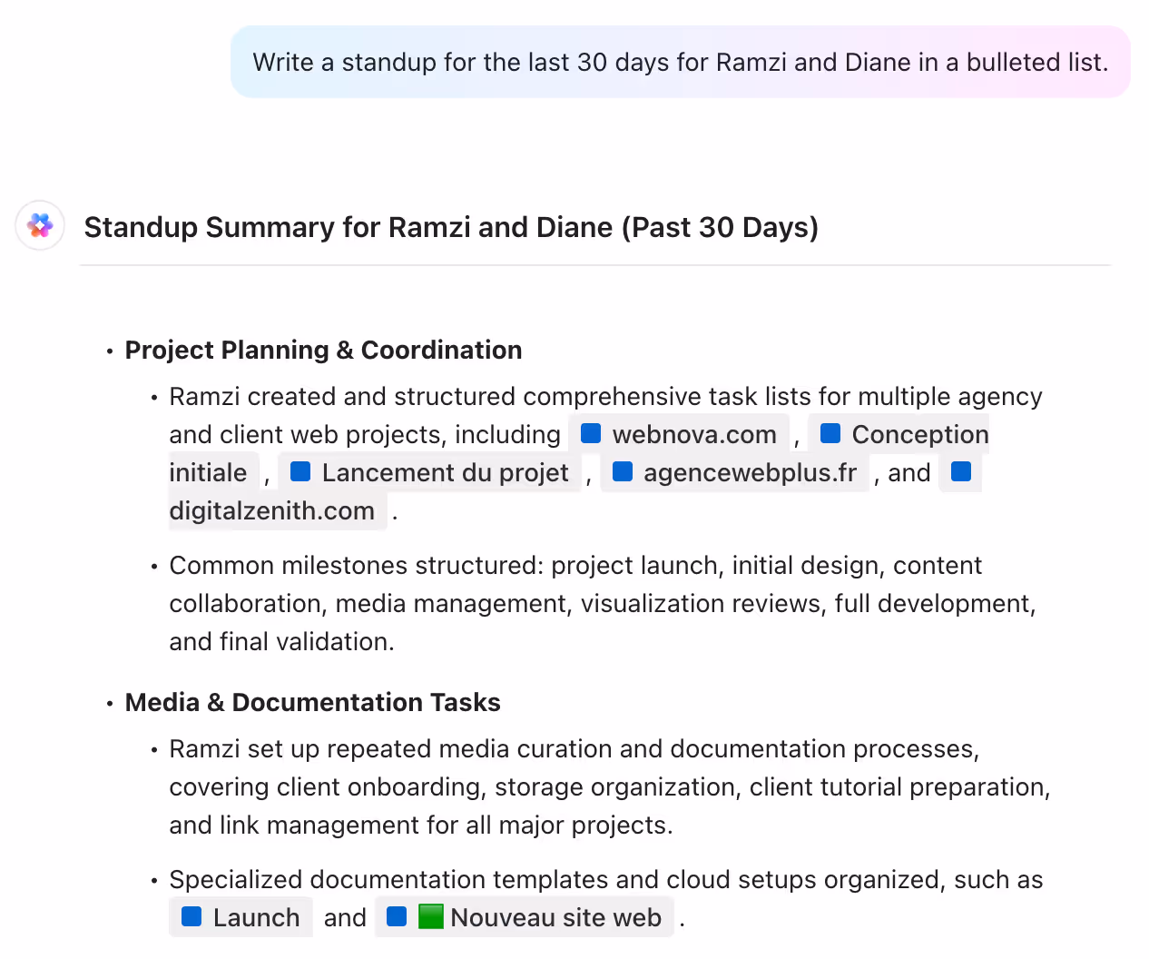Viewport: 1149px width, 959px height.
Task: Click the blue task icon following the word 'and'
Action: pyautogui.click(x=961, y=471)
